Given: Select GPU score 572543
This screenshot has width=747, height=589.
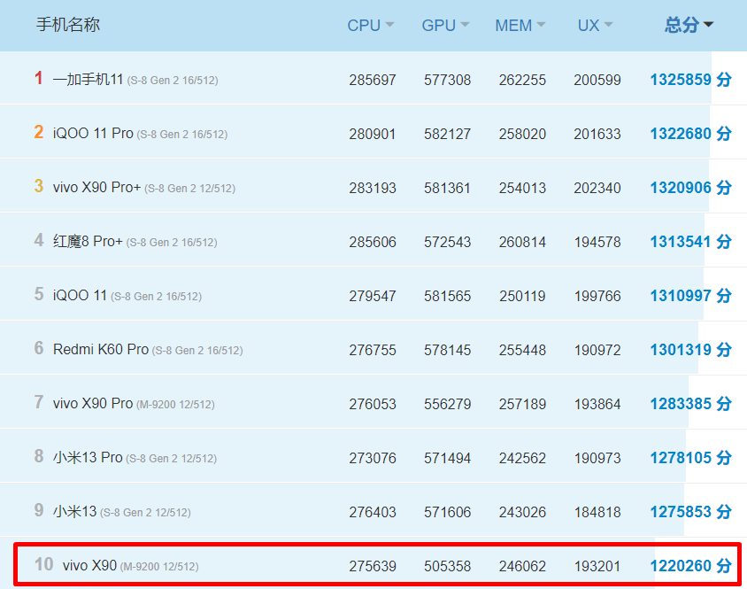Looking at the screenshot, I should pyautogui.click(x=447, y=242).
